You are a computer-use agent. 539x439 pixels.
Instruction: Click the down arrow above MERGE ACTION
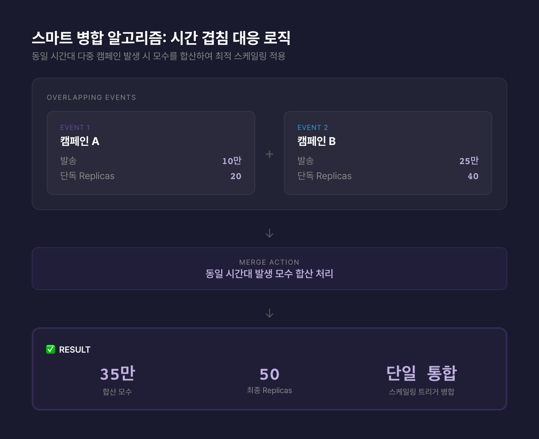click(x=269, y=233)
